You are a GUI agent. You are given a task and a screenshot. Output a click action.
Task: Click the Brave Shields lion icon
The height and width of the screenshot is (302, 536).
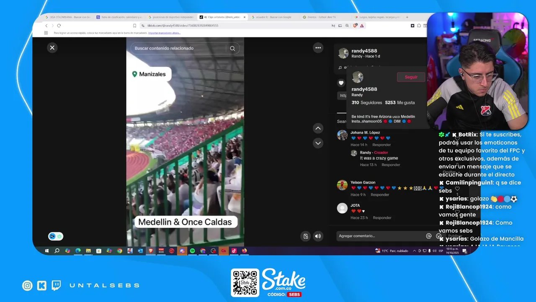click(x=355, y=26)
